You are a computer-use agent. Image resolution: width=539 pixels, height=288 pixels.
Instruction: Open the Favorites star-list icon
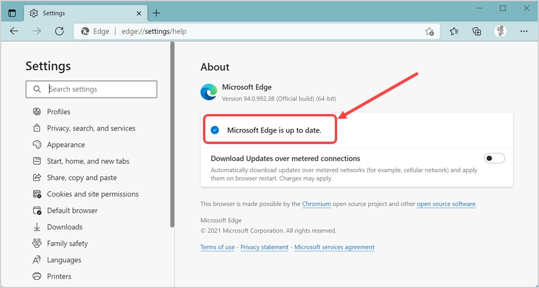pos(454,31)
